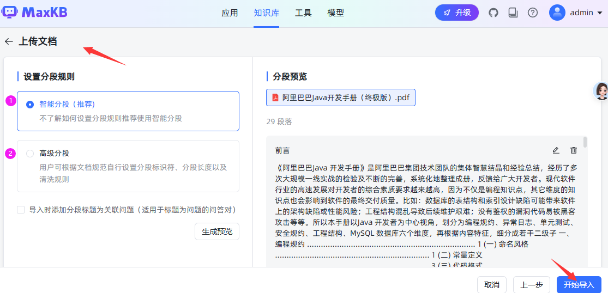The height and width of the screenshot is (293, 608).
Task: Click the 分段预览 heading
Action: pos(290,77)
